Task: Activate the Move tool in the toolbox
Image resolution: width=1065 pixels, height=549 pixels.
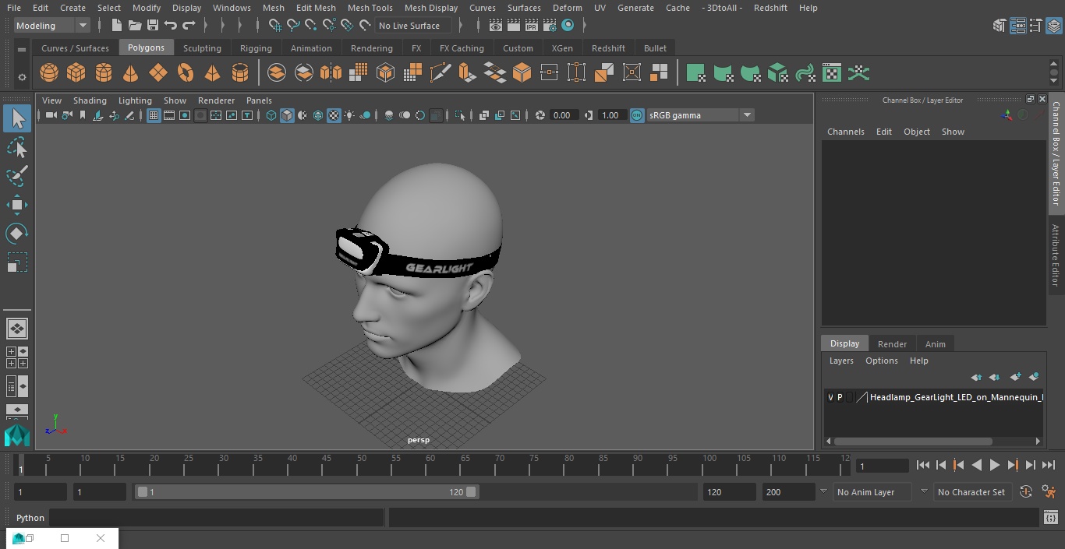Action: coord(17,205)
